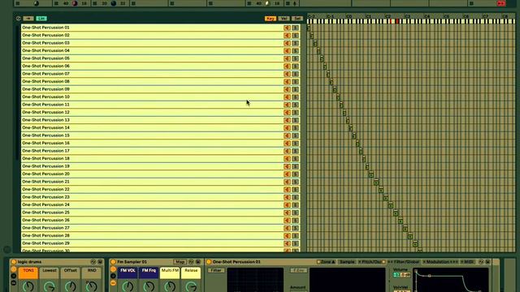Click the show devices icon on Fm Sampler 01

point(113,283)
